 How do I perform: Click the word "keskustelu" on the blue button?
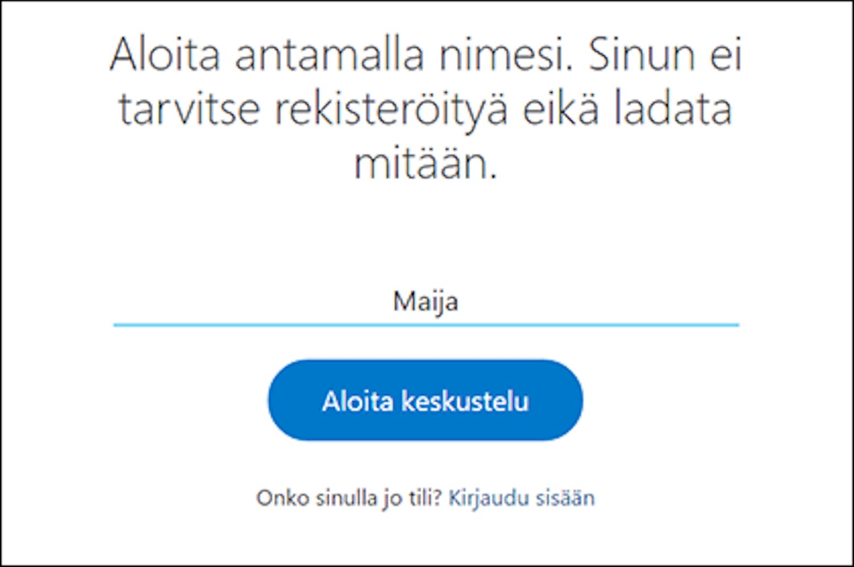(465, 401)
